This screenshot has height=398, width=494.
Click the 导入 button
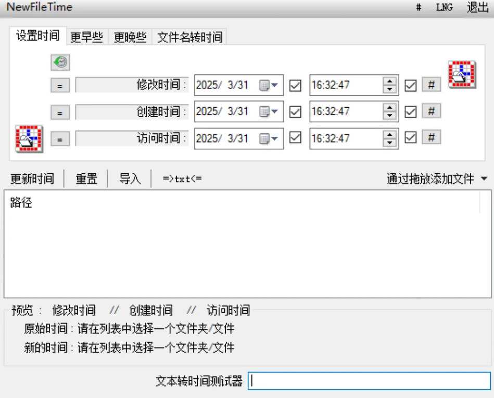[130, 179]
